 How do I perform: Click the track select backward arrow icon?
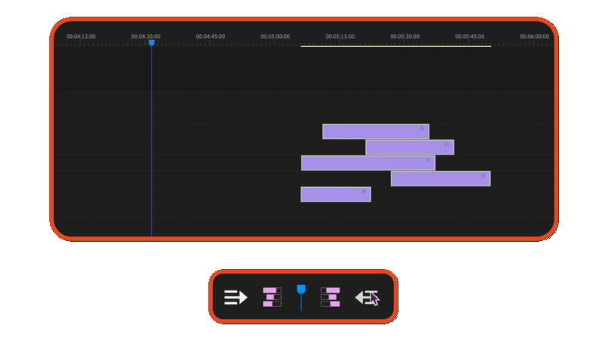point(367,297)
